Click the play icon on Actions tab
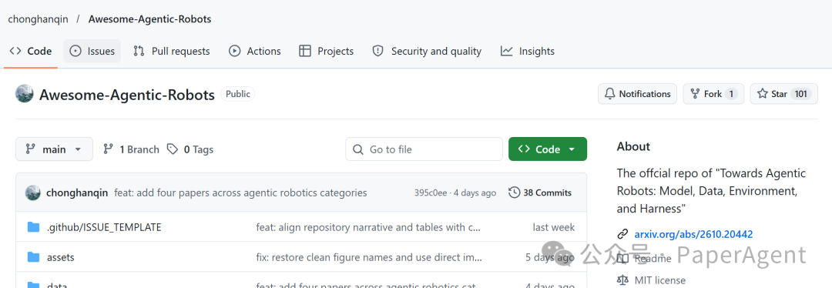 (234, 51)
